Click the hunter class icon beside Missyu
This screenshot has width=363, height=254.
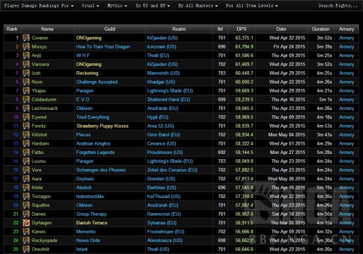point(26,47)
